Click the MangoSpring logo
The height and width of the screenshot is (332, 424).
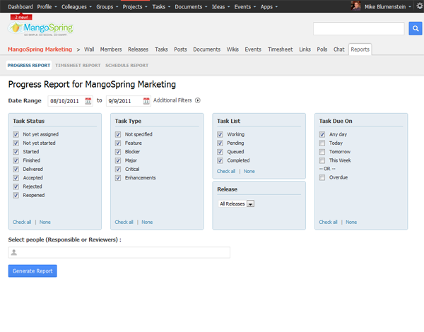[41, 29]
